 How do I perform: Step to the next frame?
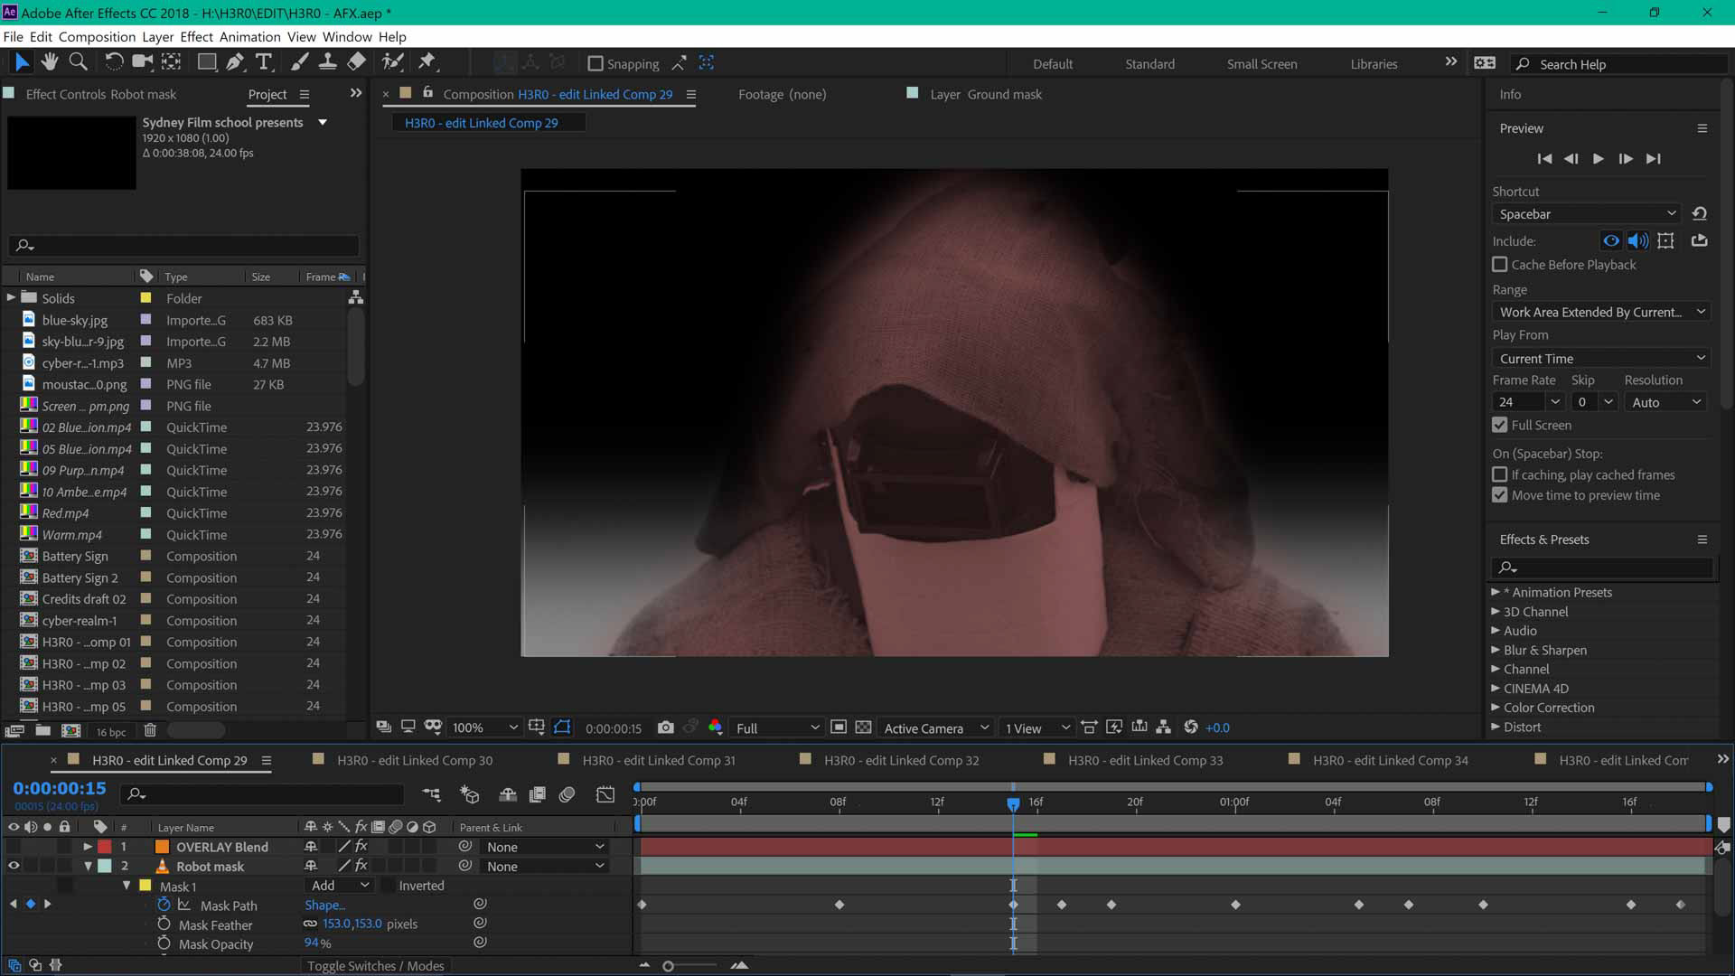pos(1626,158)
